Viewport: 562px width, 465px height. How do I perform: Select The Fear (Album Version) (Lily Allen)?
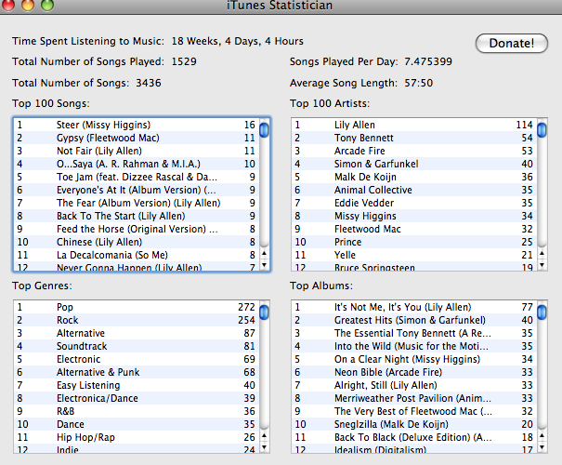point(137,203)
